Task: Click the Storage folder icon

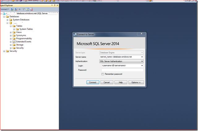Action: [14, 45]
